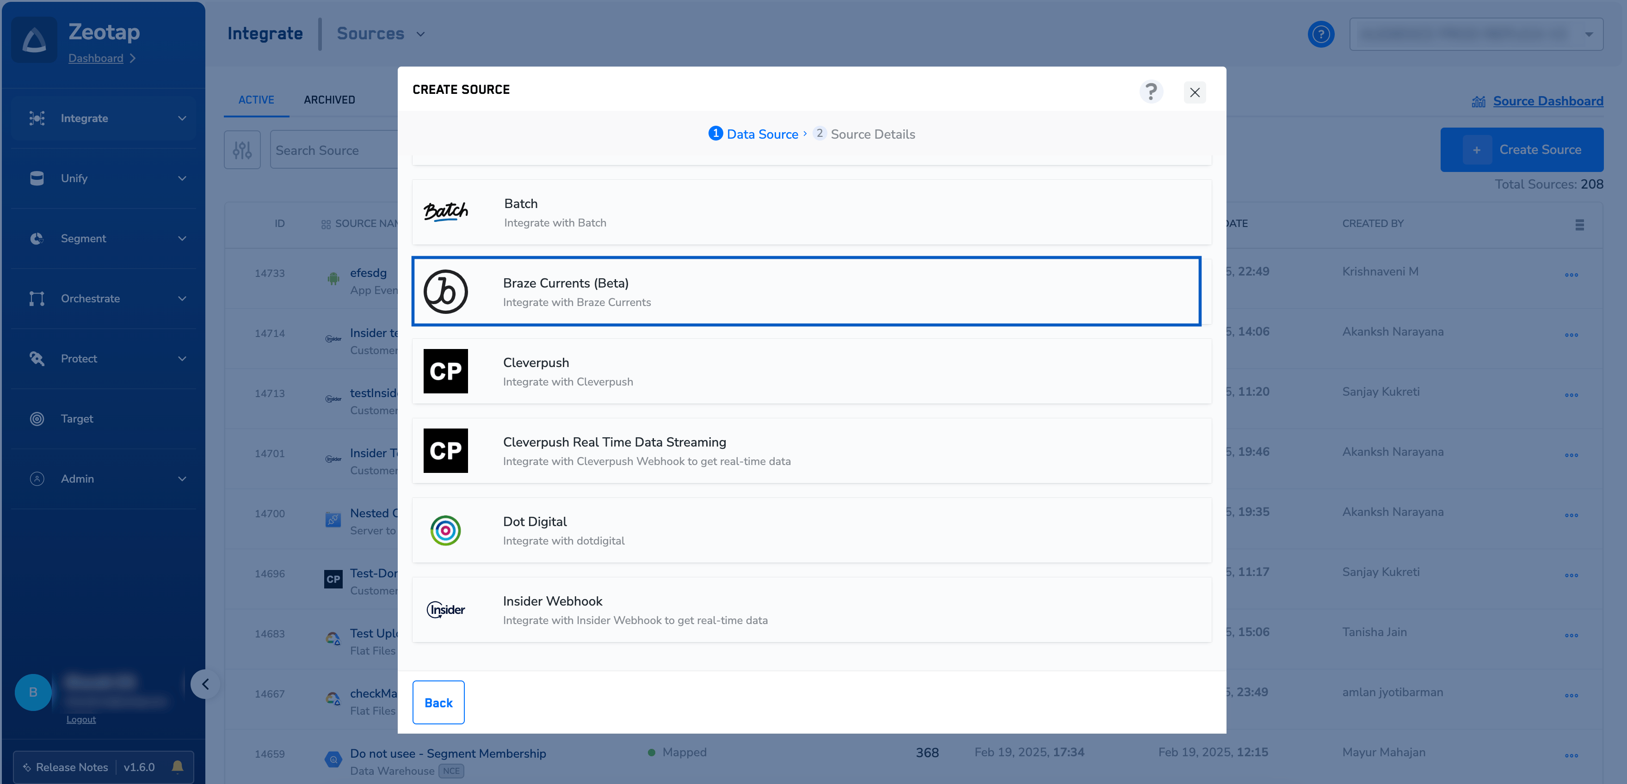Click the Dot Digital logo
The height and width of the screenshot is (784, 1627).
click(x=445, y=530)
